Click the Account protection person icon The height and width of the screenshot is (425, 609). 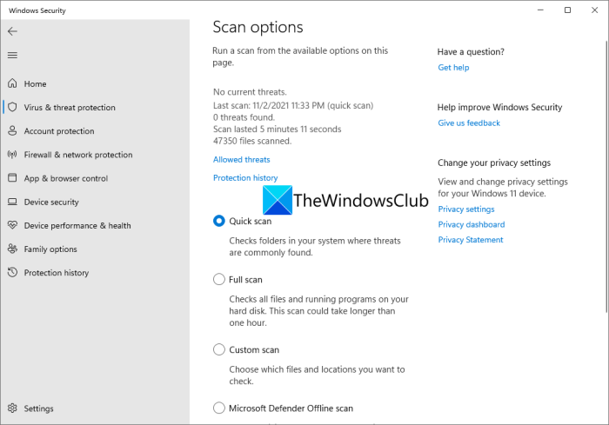(12, 130)
